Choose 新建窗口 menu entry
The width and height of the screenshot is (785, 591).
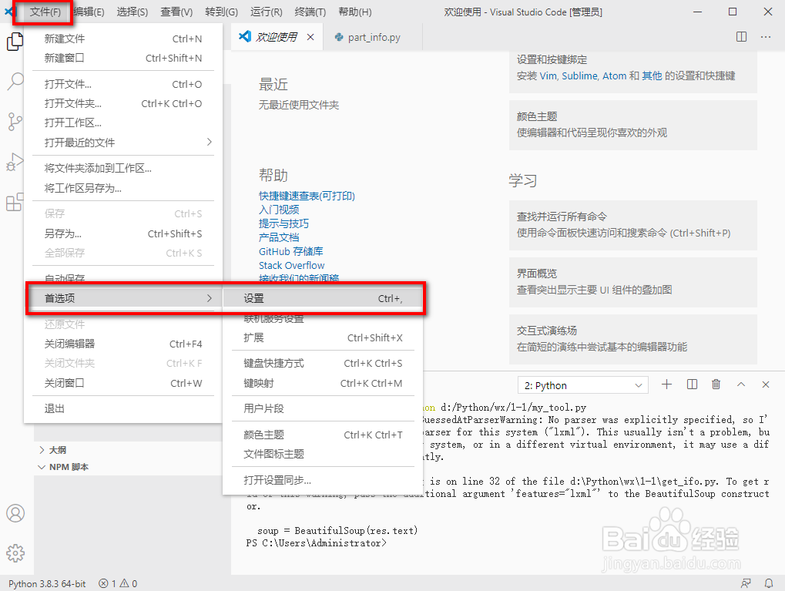[x=123, y=58]
